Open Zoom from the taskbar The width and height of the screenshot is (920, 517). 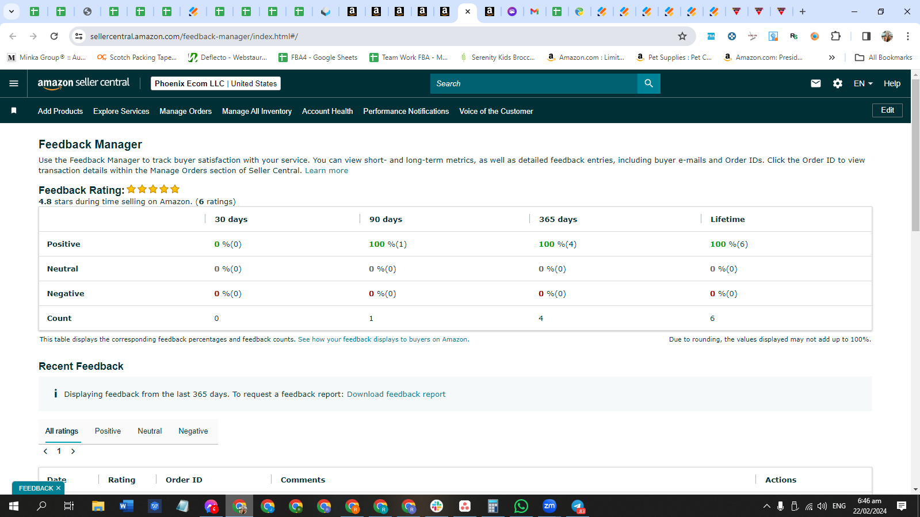[x=549, y=506]
